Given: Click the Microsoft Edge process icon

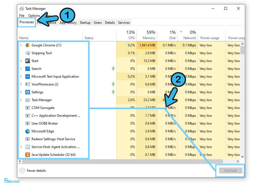Looking at the screenshot, I should (x=28, y=131).
